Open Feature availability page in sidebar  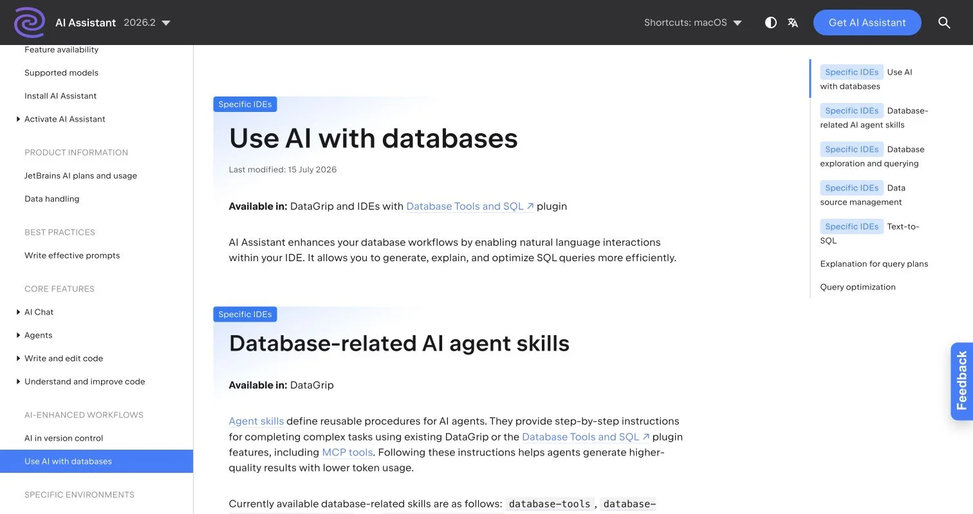tap(61, 50)
